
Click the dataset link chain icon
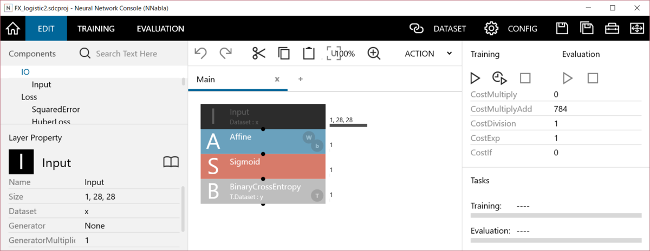[x=416, y=28]
